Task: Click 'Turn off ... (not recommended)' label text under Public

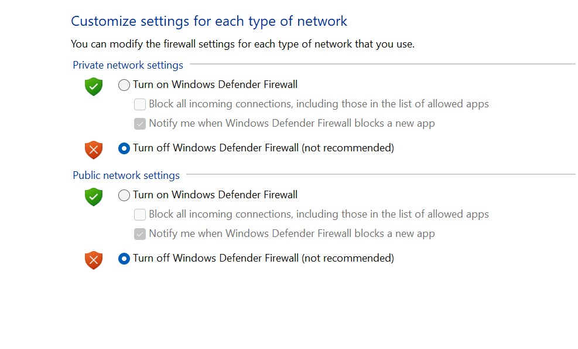Action: (x=264, y=258)
